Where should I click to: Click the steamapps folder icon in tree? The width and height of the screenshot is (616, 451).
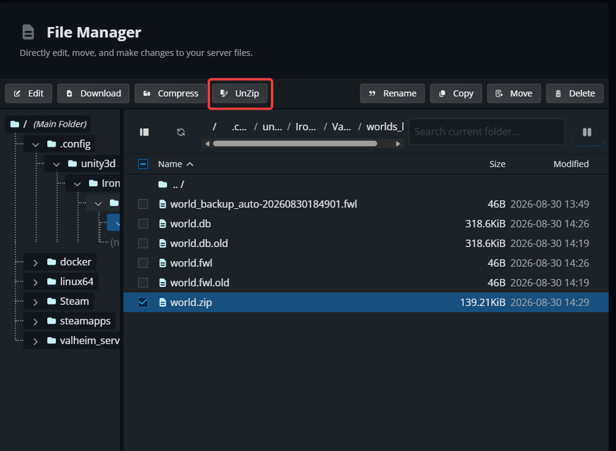point(52,320)
